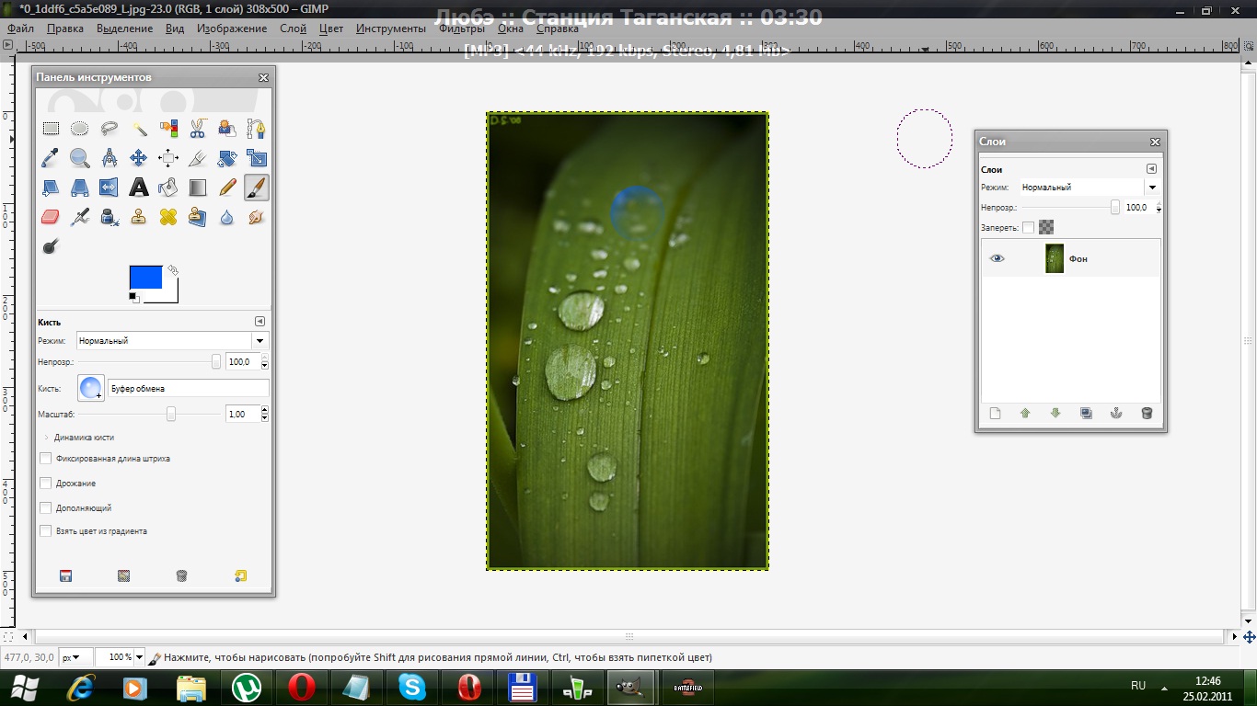
Task: Select the Eraser tool
Action: coord(51,217)
